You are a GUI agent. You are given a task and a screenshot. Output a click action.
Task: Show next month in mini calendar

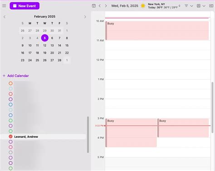(x=85, y=17)
